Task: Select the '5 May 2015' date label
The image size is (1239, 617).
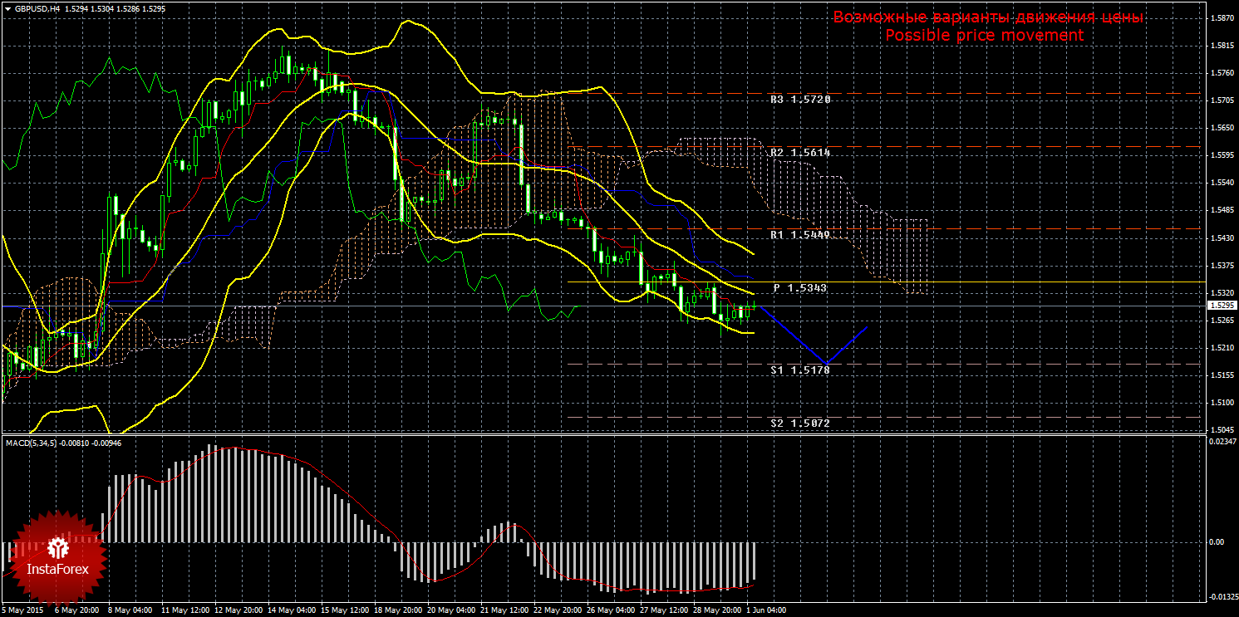Action: 22,610
